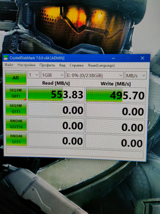160x214 pixels.
Task: Open the Настройки menu
Action: (26, 65)
